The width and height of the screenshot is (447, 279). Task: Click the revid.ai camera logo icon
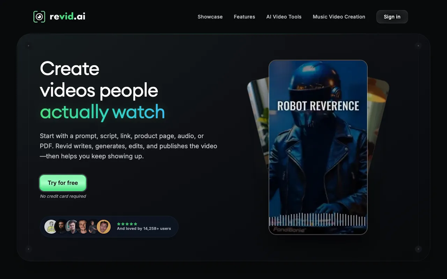tap(39, 17)
